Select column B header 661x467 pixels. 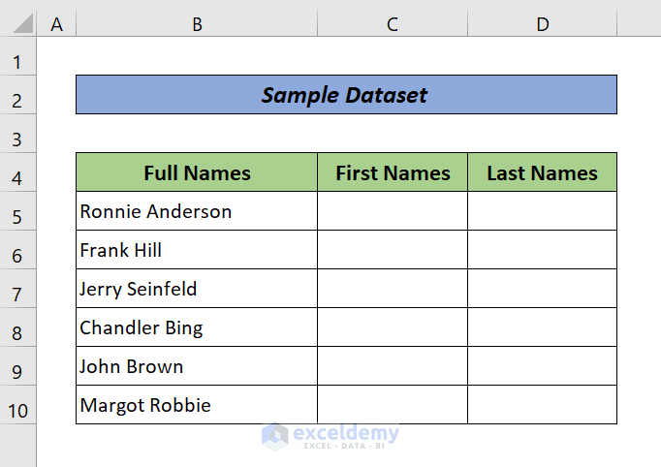pyautogui.click(x=197, y=24)
